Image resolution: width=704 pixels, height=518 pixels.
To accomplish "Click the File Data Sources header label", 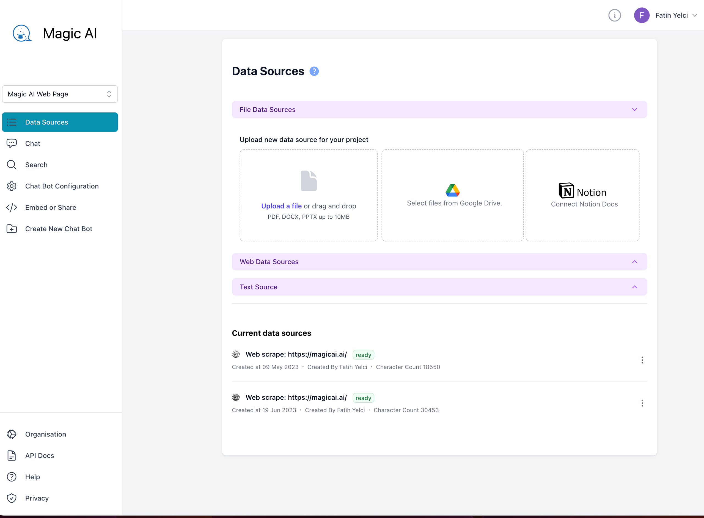I will click(267, 109).
